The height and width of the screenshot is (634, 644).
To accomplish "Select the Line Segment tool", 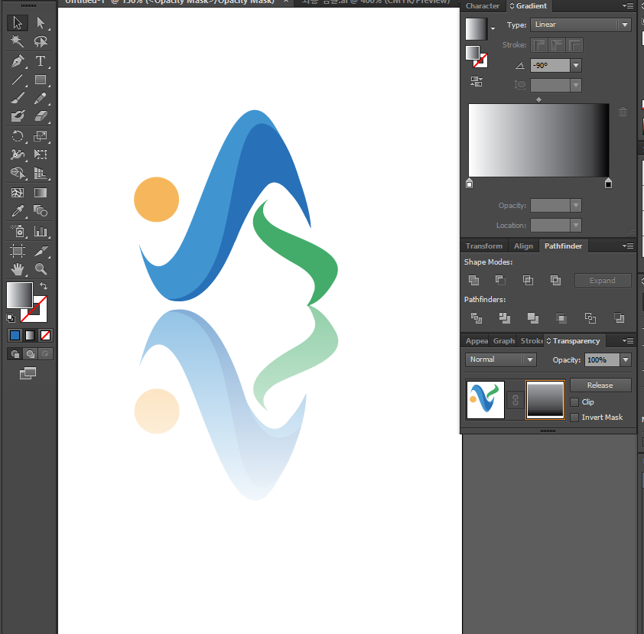I will [x=18, y=80].
